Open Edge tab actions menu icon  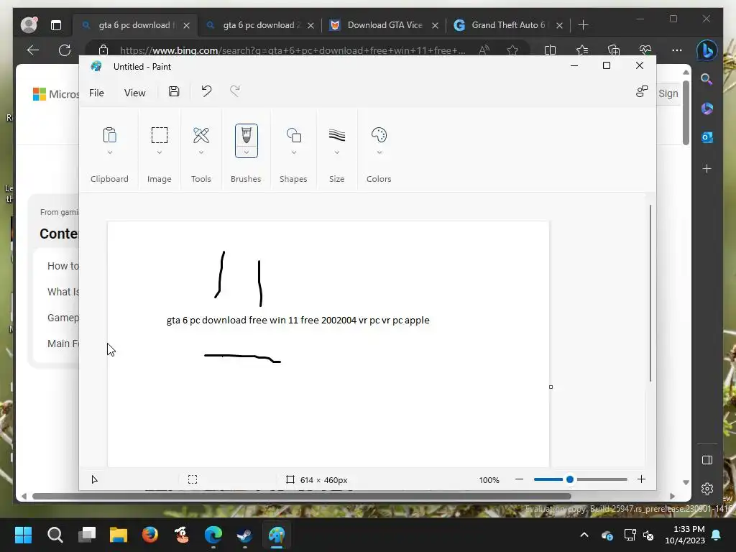click(x=56, y=25)
